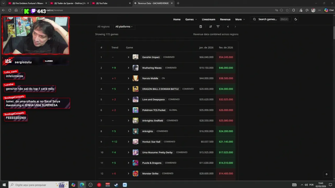Screen dimensions: 335x188
Task: Click Love and Deepspace game icon
Action: pos(135,99)
